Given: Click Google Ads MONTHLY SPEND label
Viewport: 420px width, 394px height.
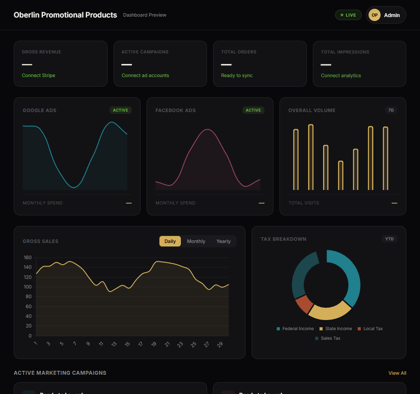Looking at the screenshot, I should click(x=42, y=203).
